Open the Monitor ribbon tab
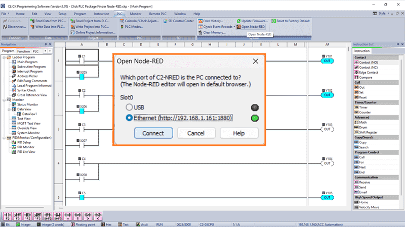 coord(135,13)
